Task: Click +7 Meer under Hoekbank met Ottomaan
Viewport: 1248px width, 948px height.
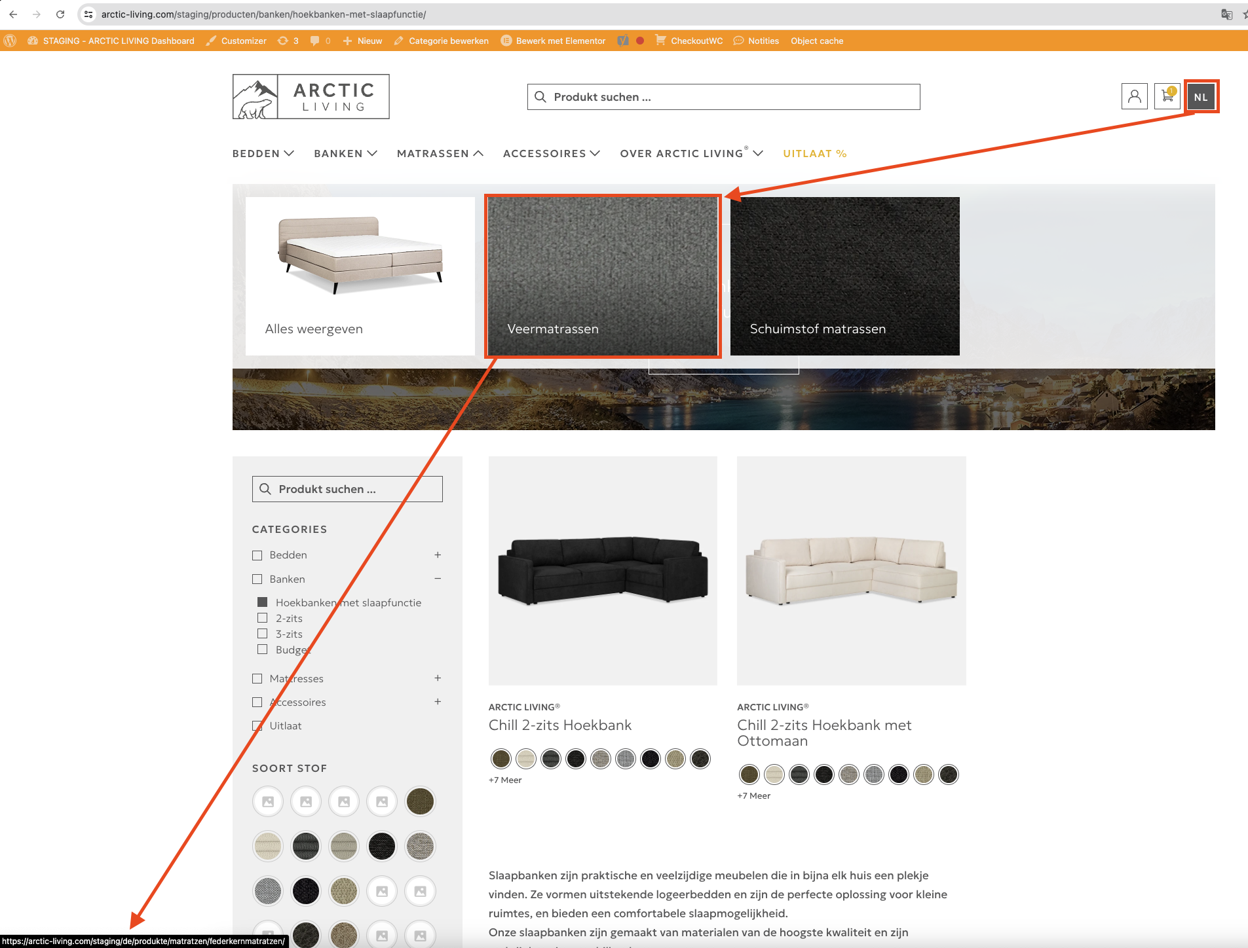Action: 754,796
